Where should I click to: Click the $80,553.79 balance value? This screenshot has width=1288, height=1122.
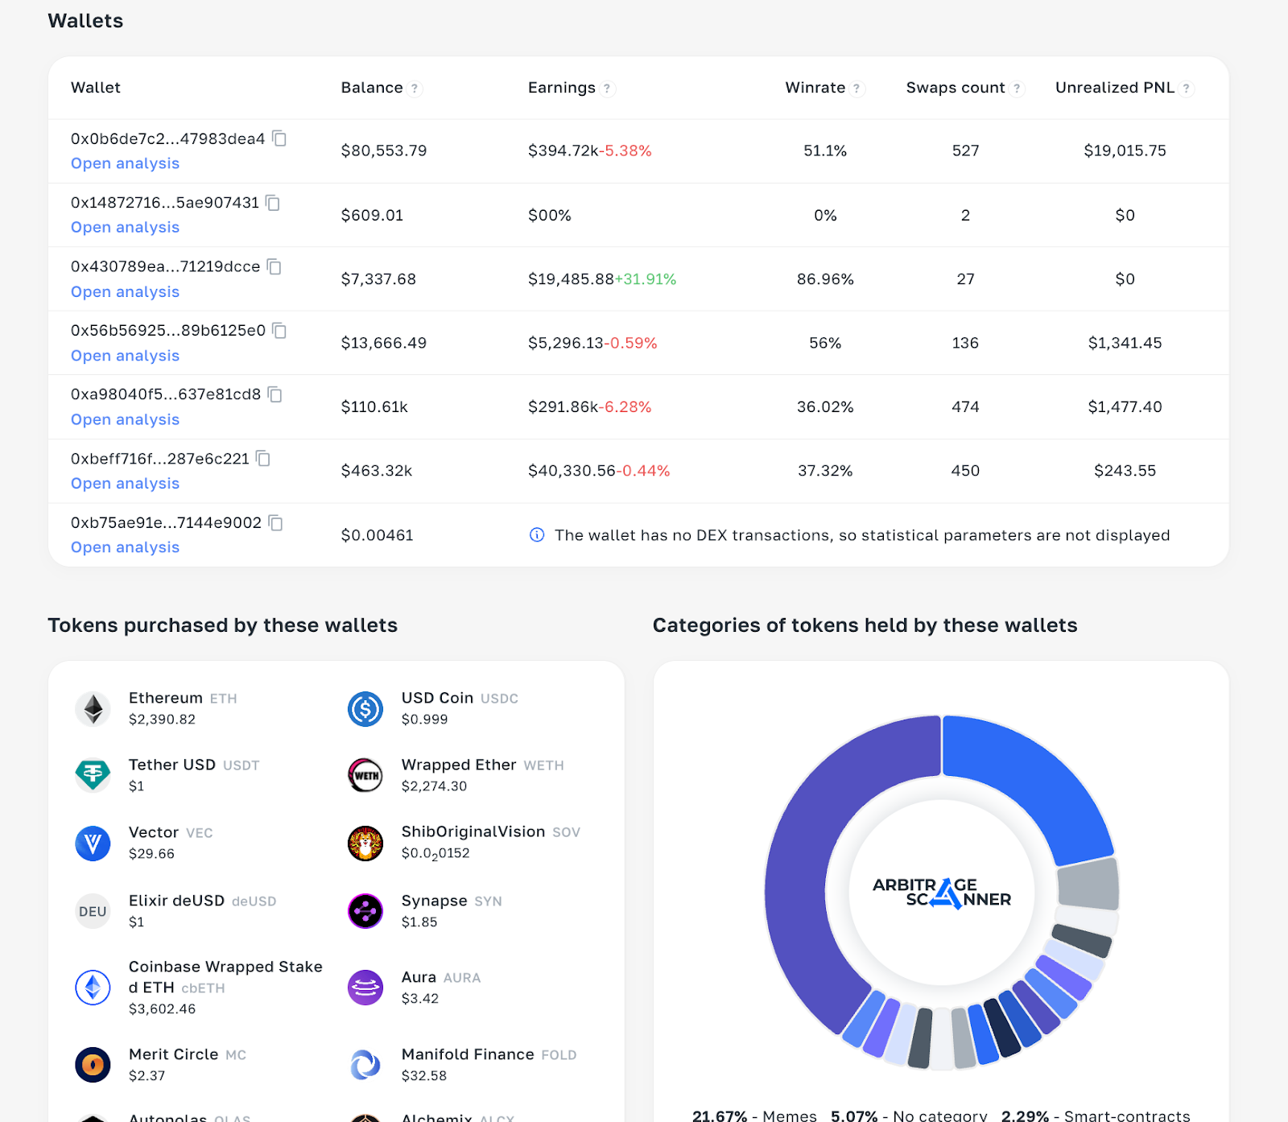[x=384, y=151]
